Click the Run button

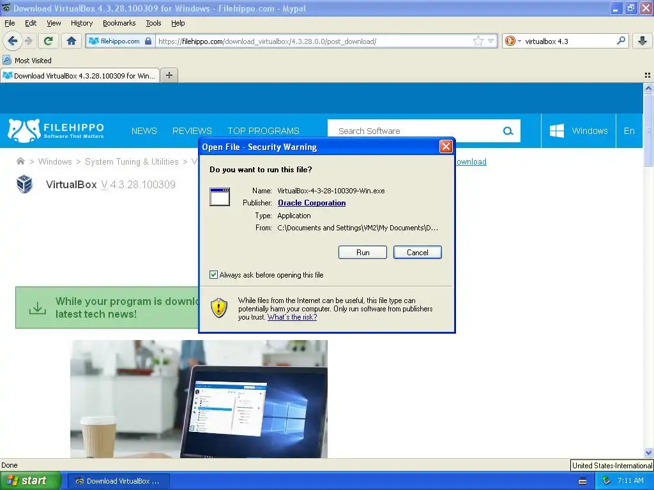click(363, 253)
